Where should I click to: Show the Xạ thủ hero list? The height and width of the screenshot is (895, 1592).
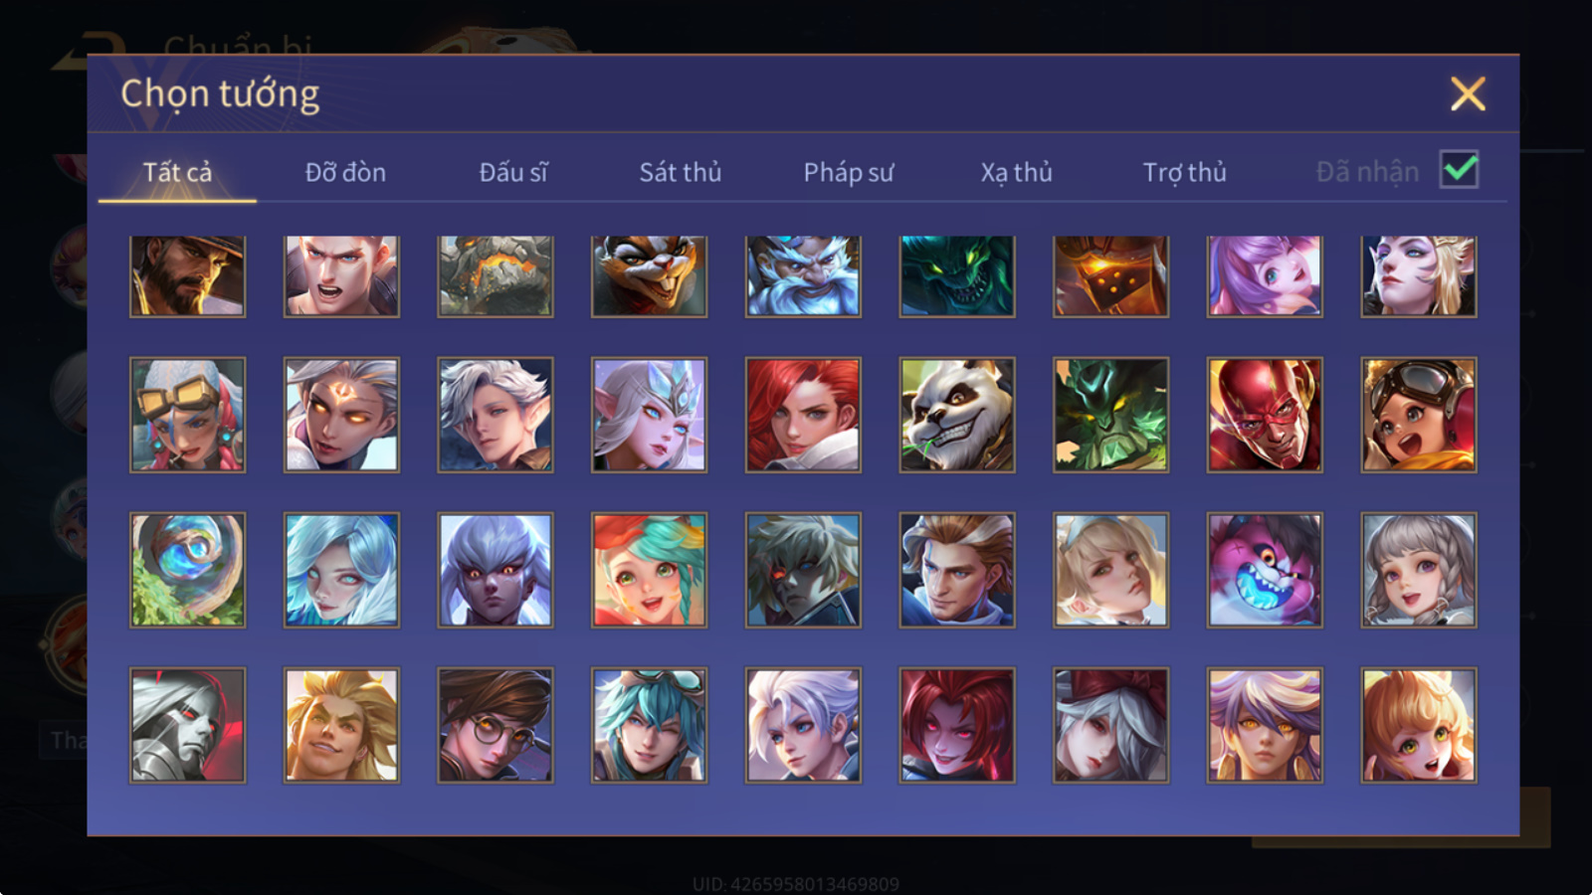[1016, 172]
